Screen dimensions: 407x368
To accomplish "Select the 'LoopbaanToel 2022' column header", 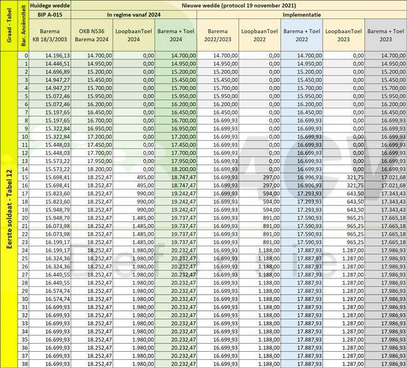I will click(x=260, y=35).
